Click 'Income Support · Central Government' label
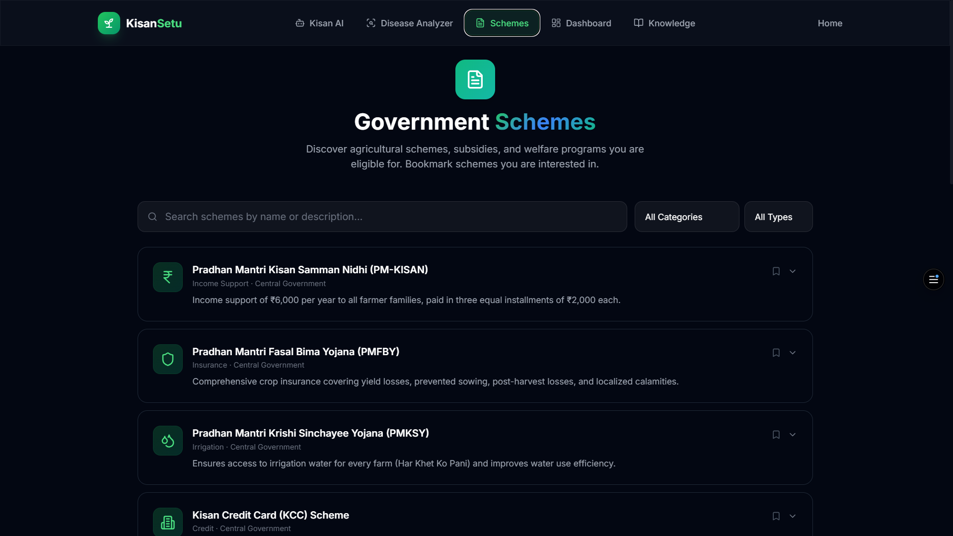Screen dimensions: 953x536 click(259, 284)
